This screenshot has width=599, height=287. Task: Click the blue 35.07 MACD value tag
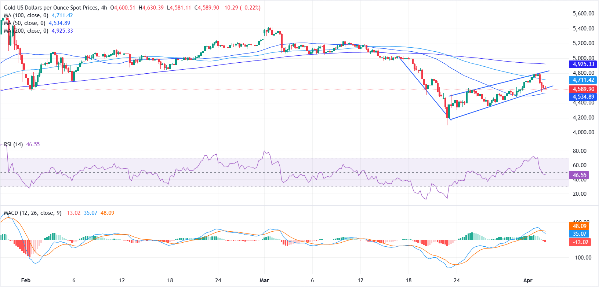pyautogui.click(x=580, y=234)
